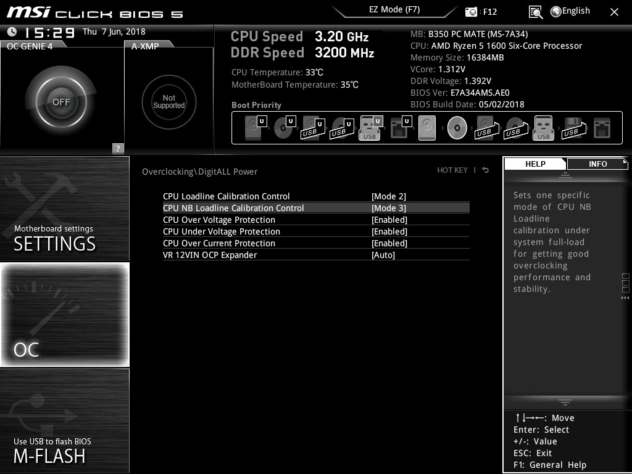Open the BIOS search magnifier icon

click(536, 12)
